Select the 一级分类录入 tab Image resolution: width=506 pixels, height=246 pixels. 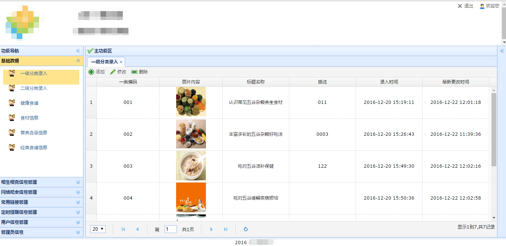[105, 62]
